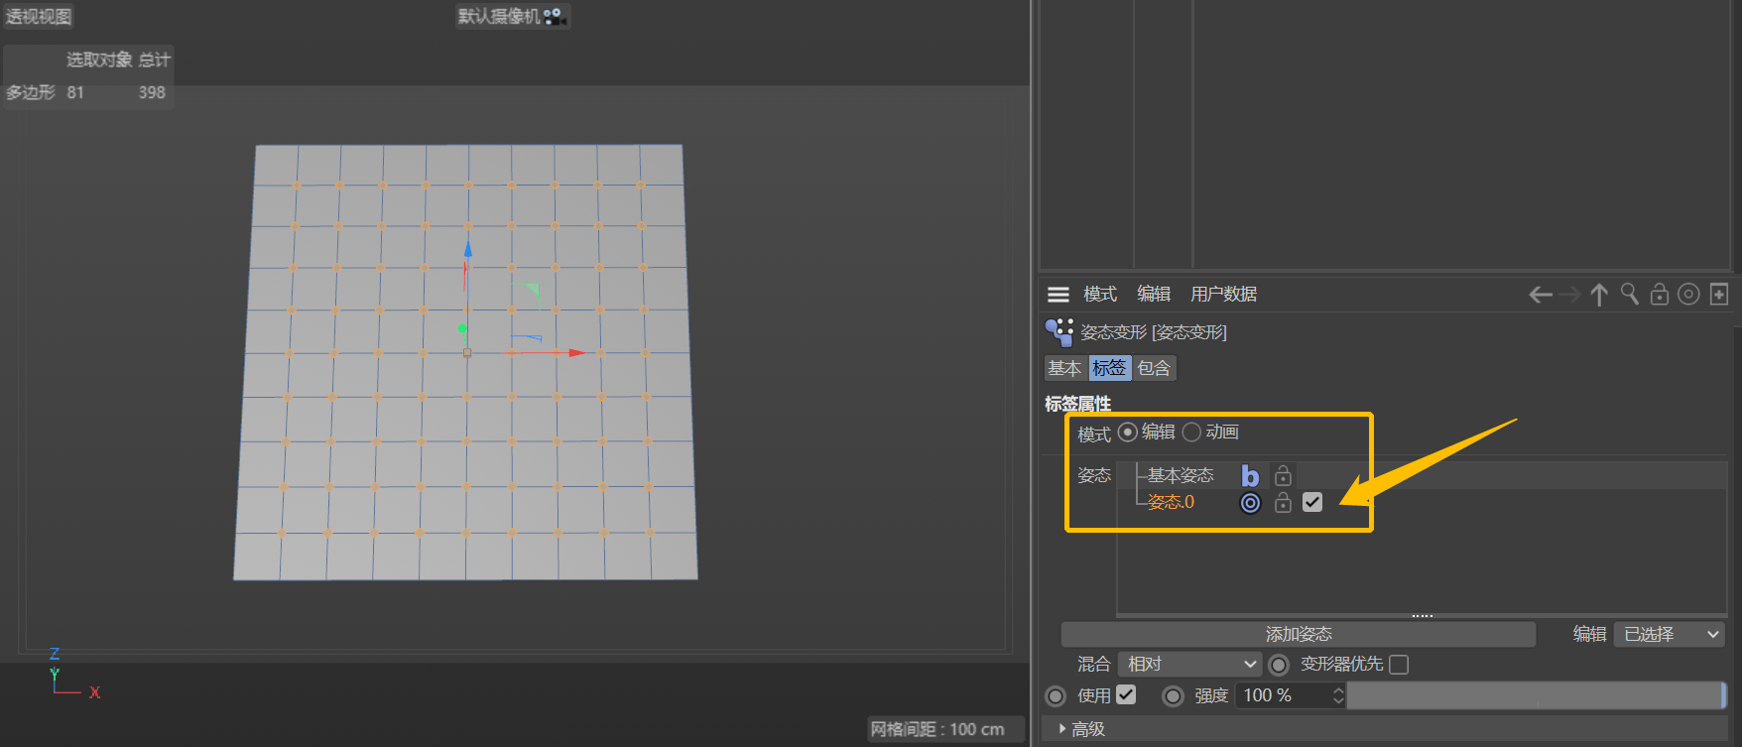Open the 混合 相对 dropdown

[1189, 665]
